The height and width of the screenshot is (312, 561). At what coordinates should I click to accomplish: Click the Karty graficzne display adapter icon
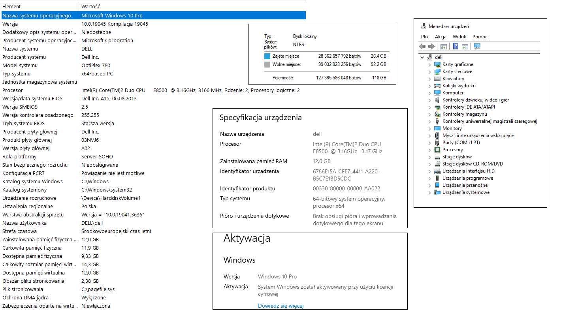point(437,64)
